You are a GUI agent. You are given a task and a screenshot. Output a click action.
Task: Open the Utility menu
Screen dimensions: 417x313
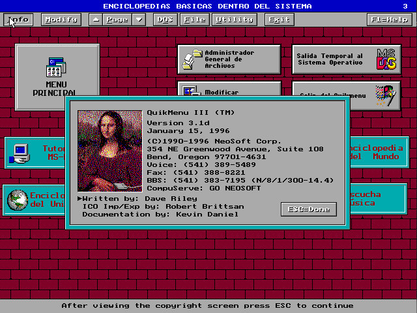point(235,20)
